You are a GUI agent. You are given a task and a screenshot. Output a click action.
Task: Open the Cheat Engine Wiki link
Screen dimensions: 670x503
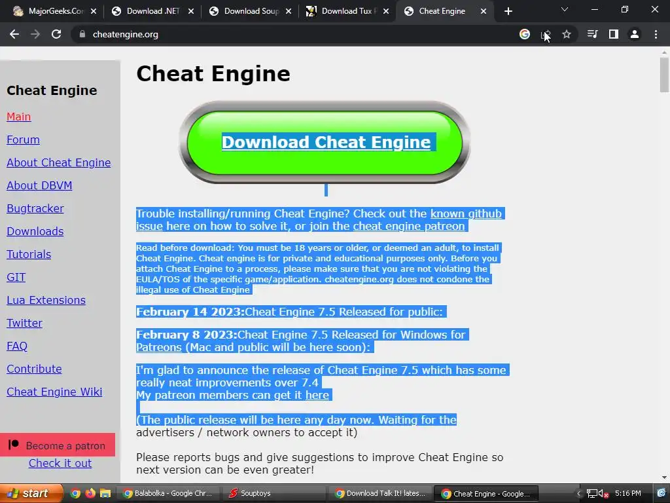(x=54, y=392)
